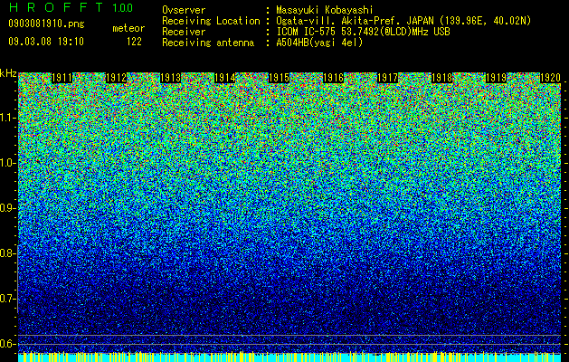Click the 1917 time marker
This screenshot has width=569, height=362.
pyautogui.click(x=387, y=78)
